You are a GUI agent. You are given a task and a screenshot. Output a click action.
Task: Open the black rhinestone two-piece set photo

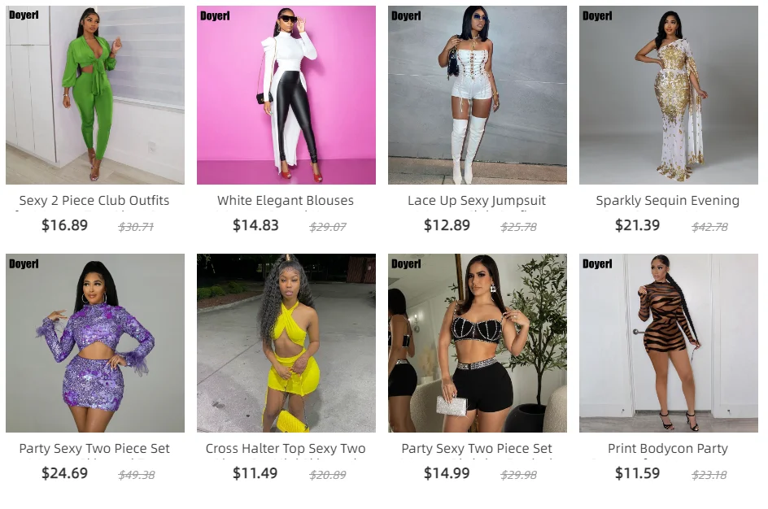click(478, 342)
